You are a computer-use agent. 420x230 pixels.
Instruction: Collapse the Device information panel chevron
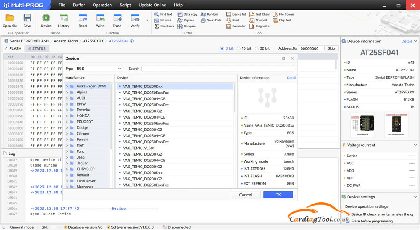[x=415, y=41]
